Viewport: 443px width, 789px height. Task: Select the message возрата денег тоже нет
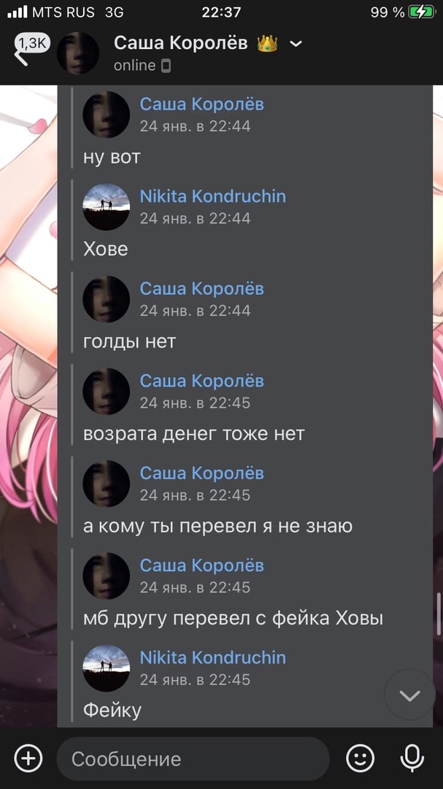coord(194,434)
